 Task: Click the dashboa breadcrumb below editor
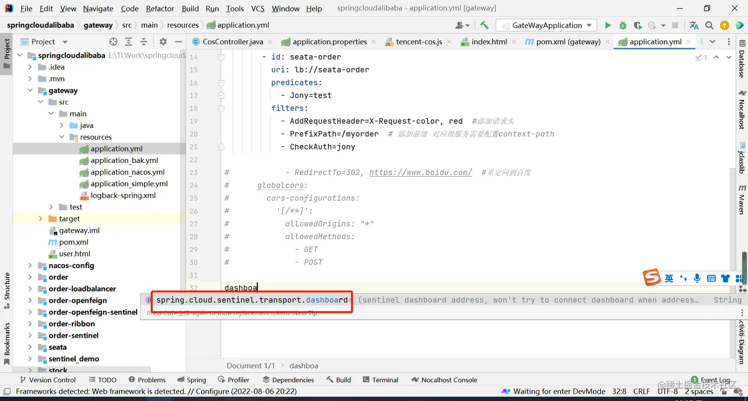tap(304, 366)
